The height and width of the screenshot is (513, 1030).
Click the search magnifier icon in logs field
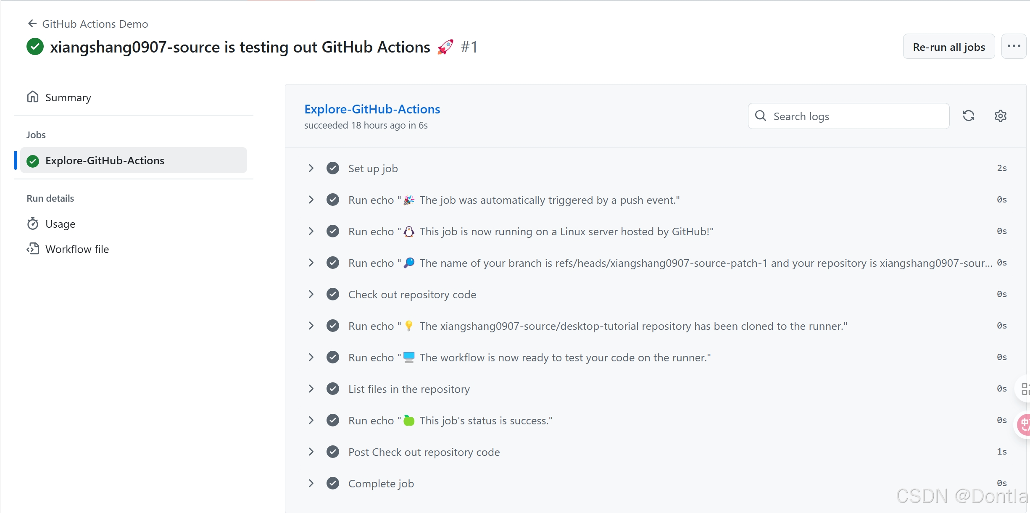[x=761, y=116]
